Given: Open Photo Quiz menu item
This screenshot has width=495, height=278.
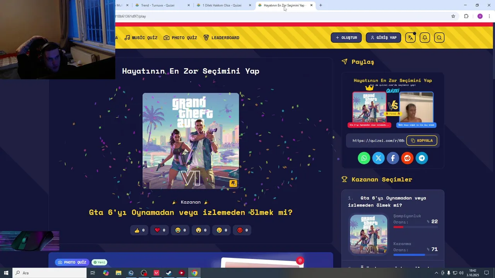Looking at the screenshot, I should 180,37.
